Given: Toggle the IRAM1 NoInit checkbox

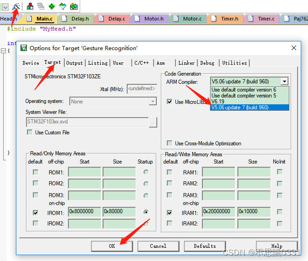Looking at the screenshot, I should [x=280, y=212].
